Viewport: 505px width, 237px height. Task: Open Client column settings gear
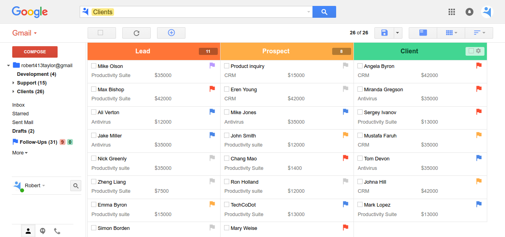click(x=479, y=51)
